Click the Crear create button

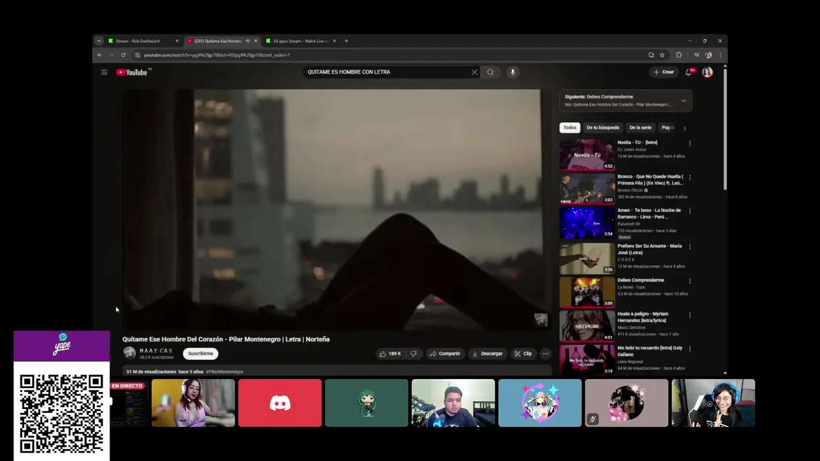663,72
